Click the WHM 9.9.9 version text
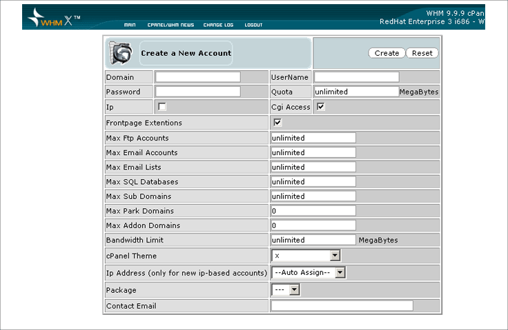 [455, 13]
